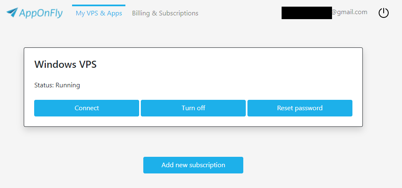Screen dimensions: 402x188
Task: Click the Reset password button
Action: pos(300,108)
